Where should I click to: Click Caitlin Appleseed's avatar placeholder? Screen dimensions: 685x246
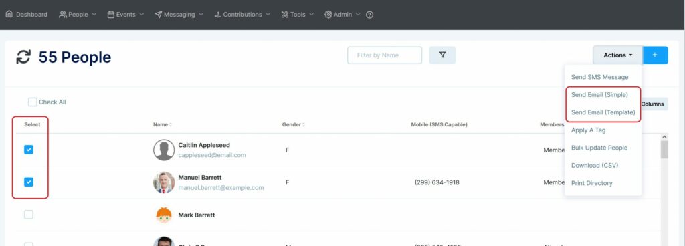tap(164, 150)
